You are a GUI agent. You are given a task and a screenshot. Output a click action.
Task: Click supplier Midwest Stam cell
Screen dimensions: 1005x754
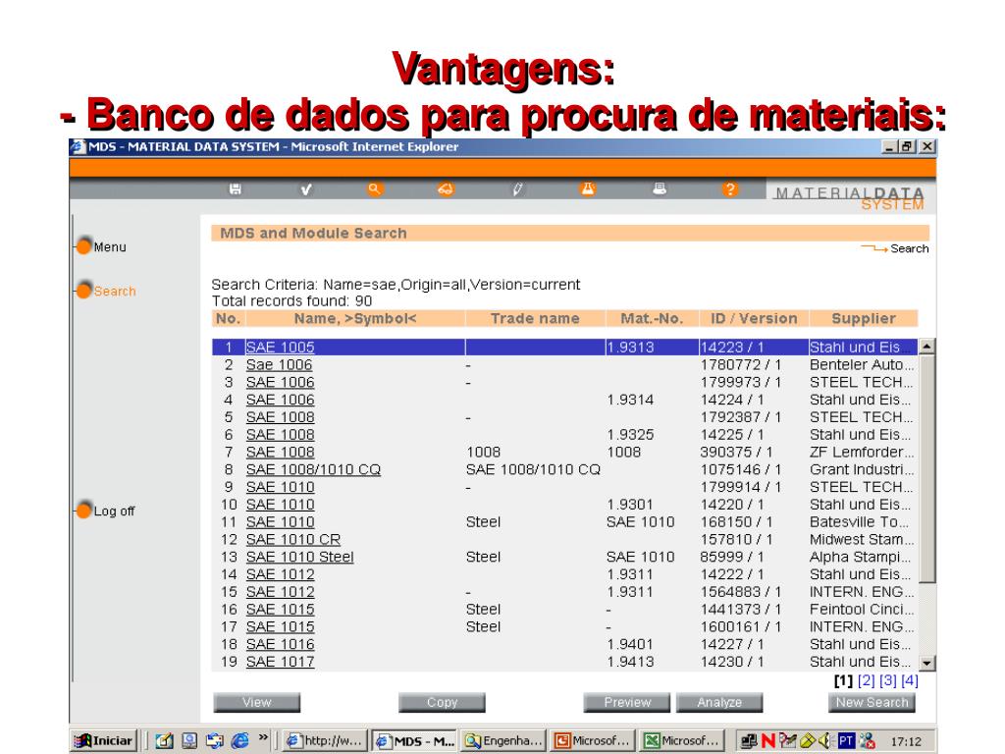point(862,539)
